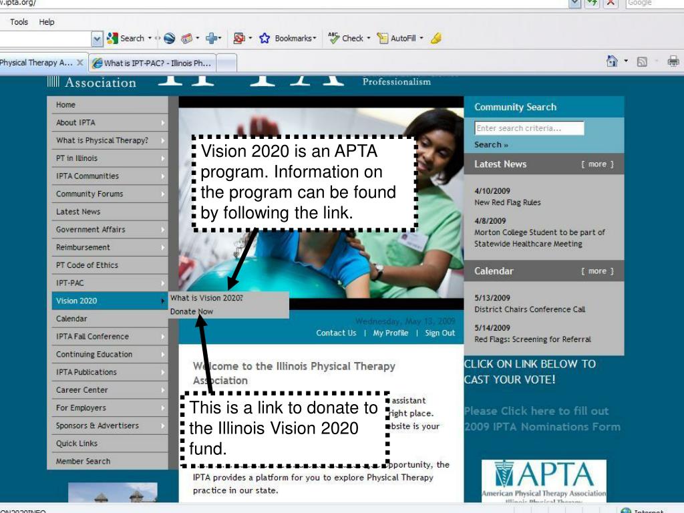Open the AutoFill dropdown arrow
684x513 pixels.
click(421, 38)
